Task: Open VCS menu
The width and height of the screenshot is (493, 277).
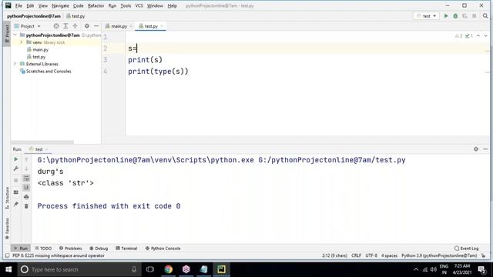Action: 139,5
